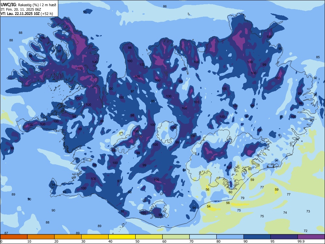
Task: Click the orange 10–20 legend swatch
Action: (x=41, y=237)
